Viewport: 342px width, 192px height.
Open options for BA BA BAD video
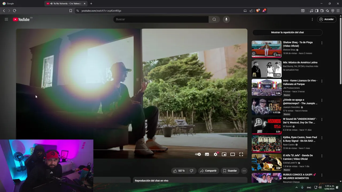[x=322, y=138]
